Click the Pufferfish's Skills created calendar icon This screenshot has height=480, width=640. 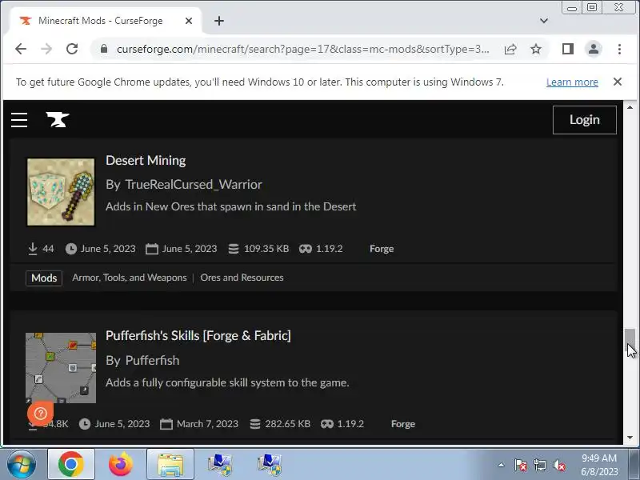[166, 424]
